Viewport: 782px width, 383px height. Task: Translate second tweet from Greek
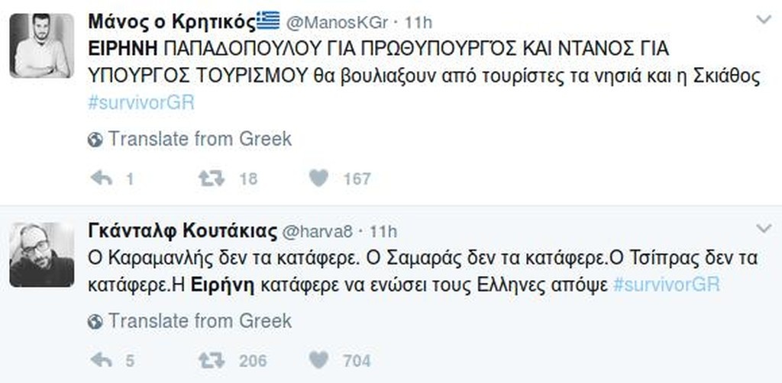pos(199,321)
